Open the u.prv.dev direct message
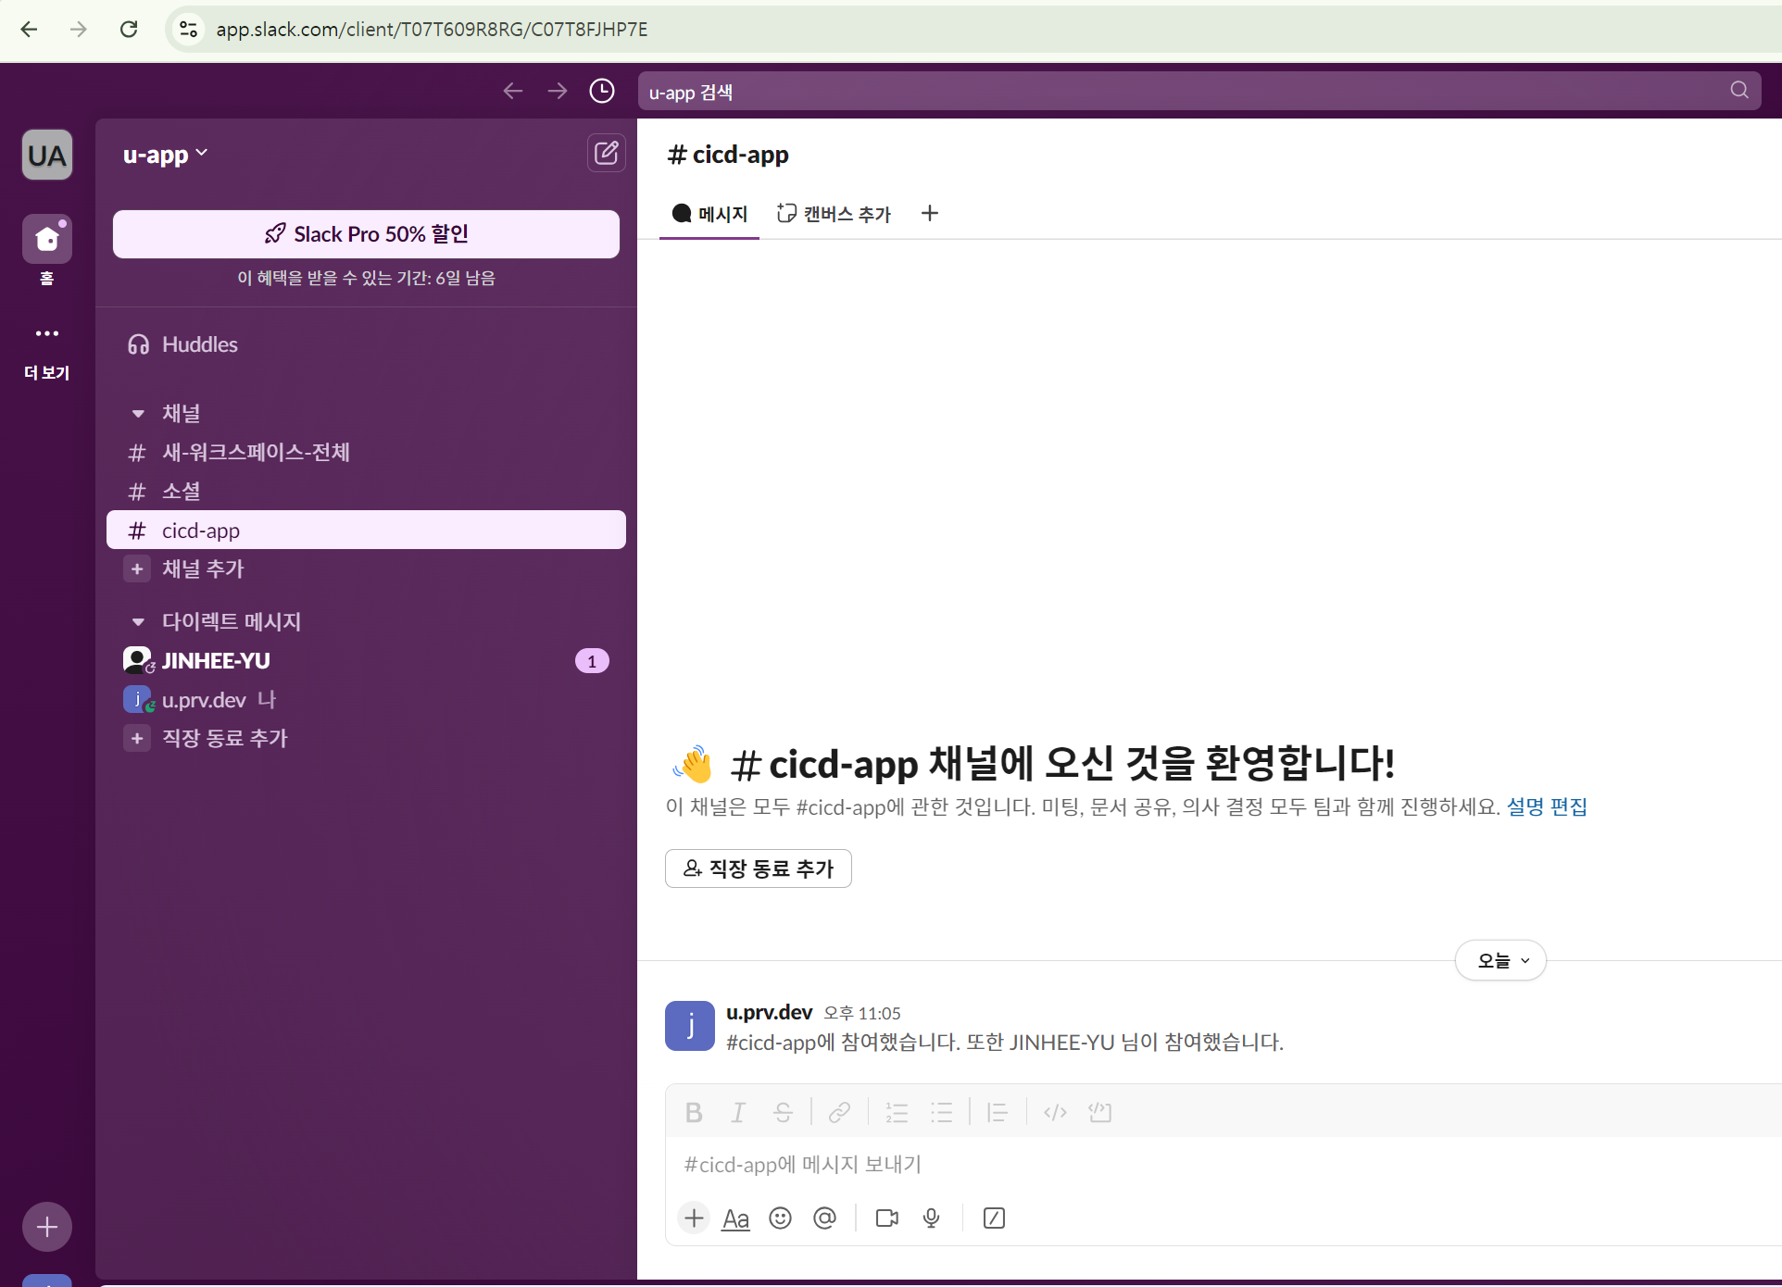This screenshot has height=1287, width=1782. click(x=366, y=700)
